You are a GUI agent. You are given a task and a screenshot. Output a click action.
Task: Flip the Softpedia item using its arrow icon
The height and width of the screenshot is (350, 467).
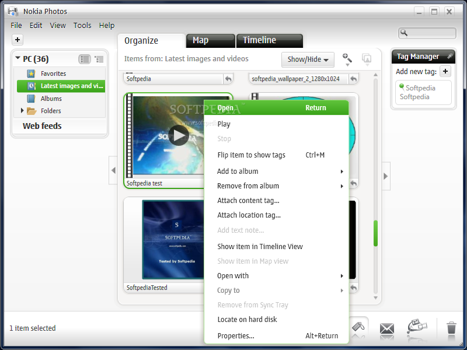tap(228, 79)
